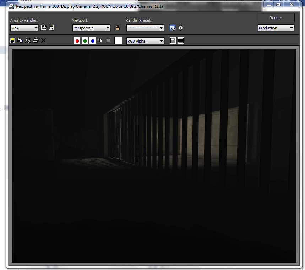The width and height of the screenshot is (305, 270).
Task: Open the Render Preset dropdown
Action: coord(145,28)
